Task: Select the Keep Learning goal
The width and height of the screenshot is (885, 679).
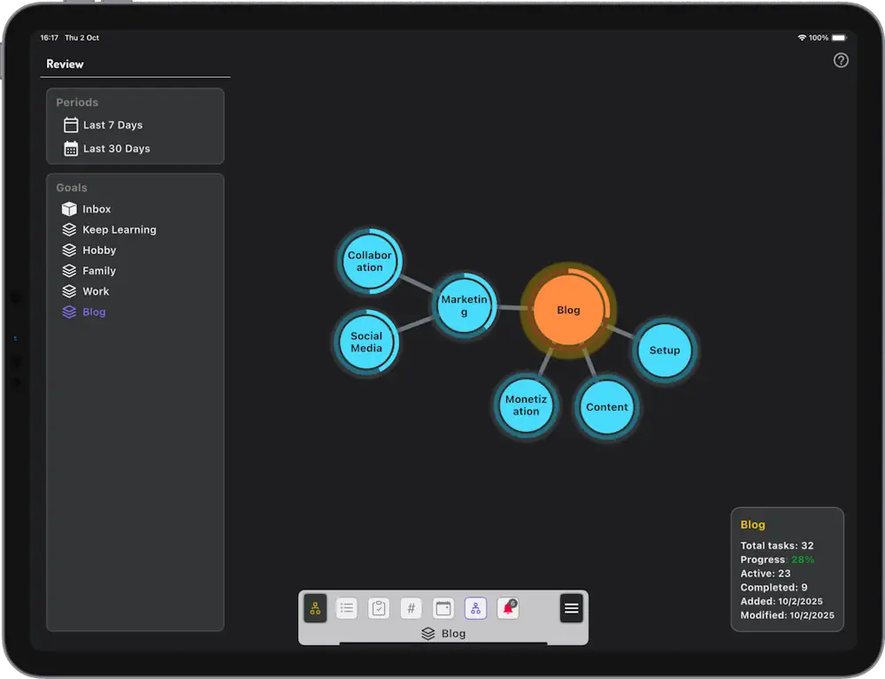Action: tap(119, 230)
